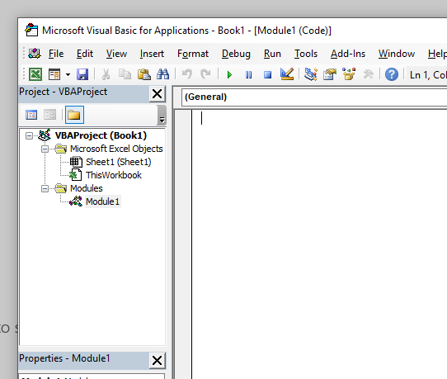Close the Properties - Module1 pane
447x379 pixels.
tap(157, 360)
